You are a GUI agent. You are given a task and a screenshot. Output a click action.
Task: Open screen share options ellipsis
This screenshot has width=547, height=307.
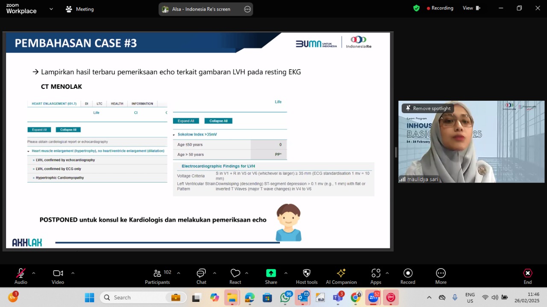[x=247, y=9]
